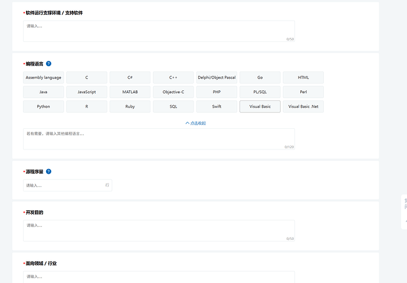407x283 pixels.
Task: Select the Delphi/Object Pascal option
Action: tap(216, 77)
